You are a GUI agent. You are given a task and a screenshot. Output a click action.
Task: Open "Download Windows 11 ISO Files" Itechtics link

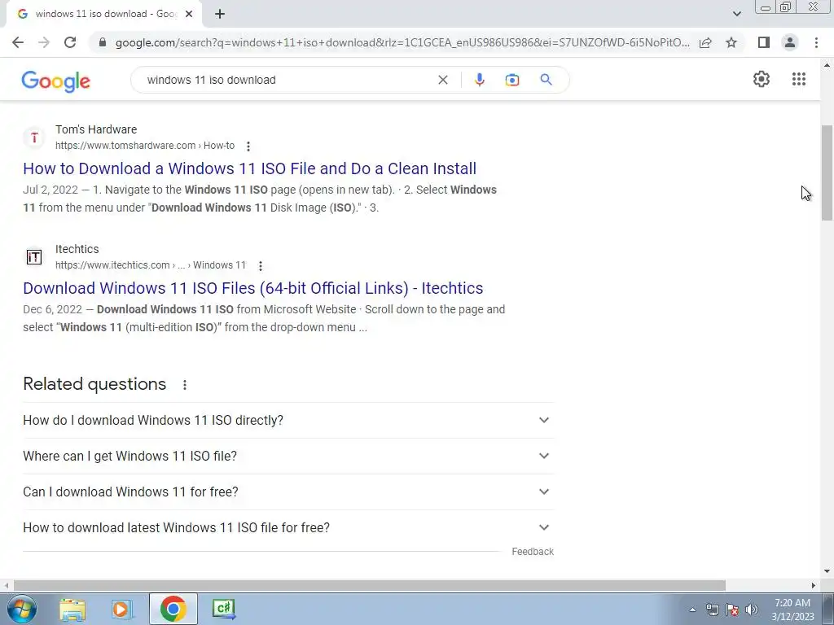click(253, 288)
